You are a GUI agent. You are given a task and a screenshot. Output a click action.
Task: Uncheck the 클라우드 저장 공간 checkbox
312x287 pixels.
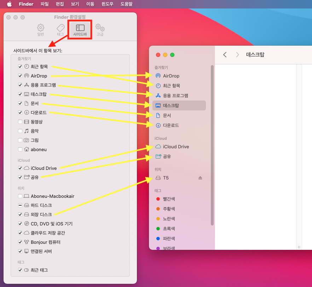(20, 233)
